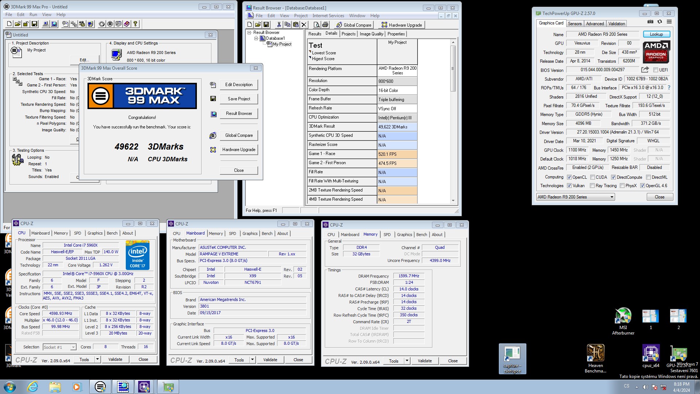Open Tools dropdown arrow in CPU-Z Memory window
Viewport: 700px width, 394px height.
[407, 361]
